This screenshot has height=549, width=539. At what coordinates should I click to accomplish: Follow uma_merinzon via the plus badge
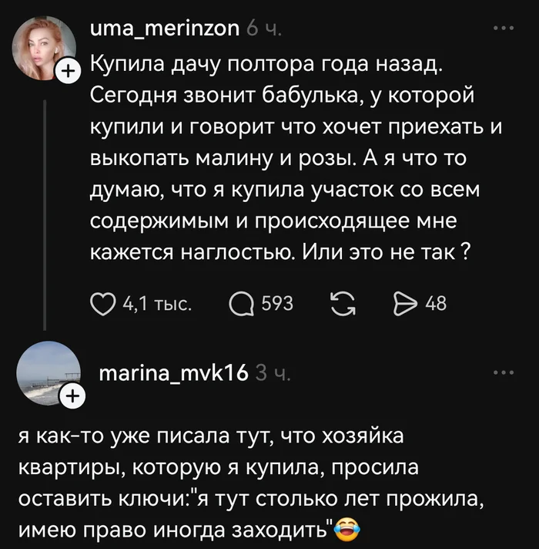tap(67, 72)
